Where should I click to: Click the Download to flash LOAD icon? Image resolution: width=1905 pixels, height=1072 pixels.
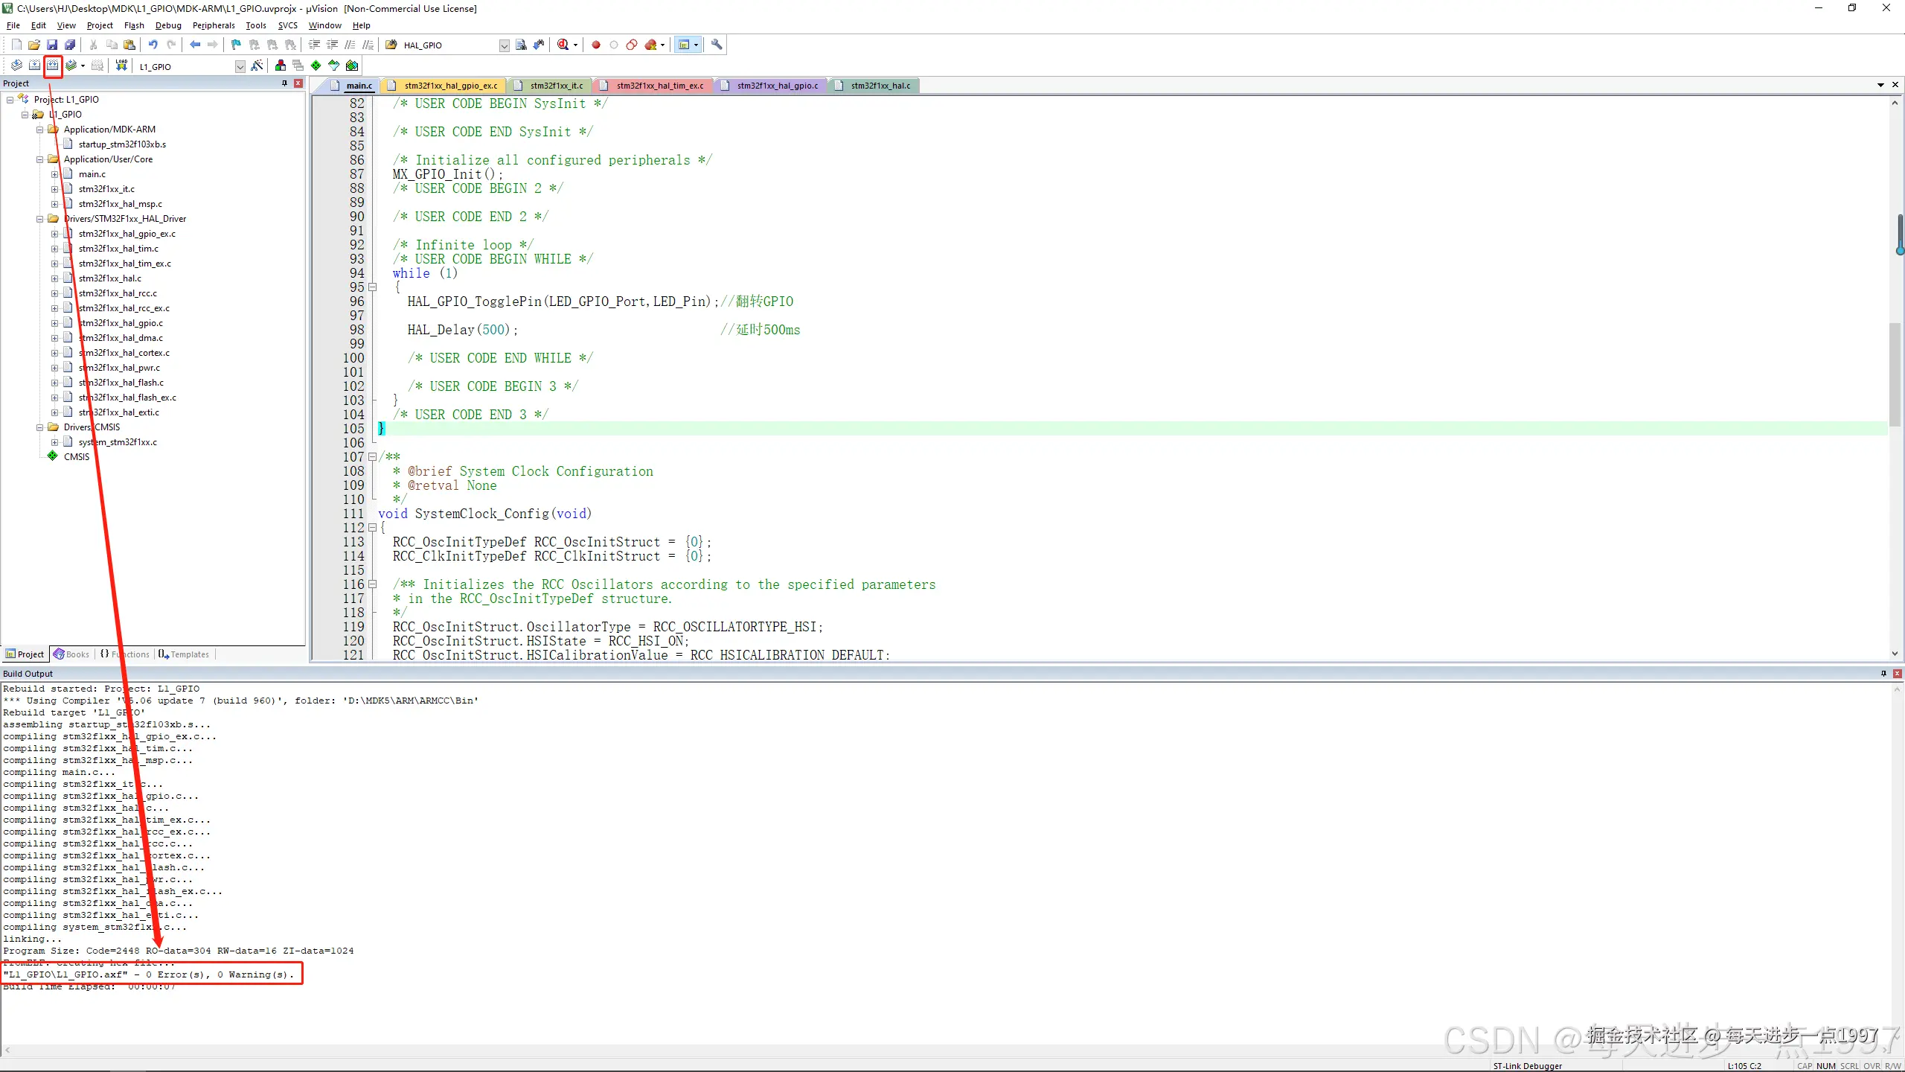click(121, 66)
